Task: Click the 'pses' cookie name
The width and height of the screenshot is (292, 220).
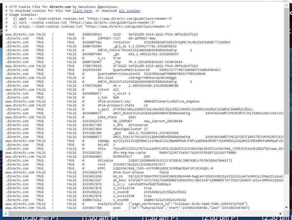Action: [117, 208]
